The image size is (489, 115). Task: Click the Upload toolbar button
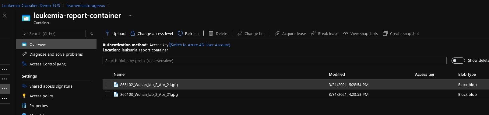(x=115, y=33)
